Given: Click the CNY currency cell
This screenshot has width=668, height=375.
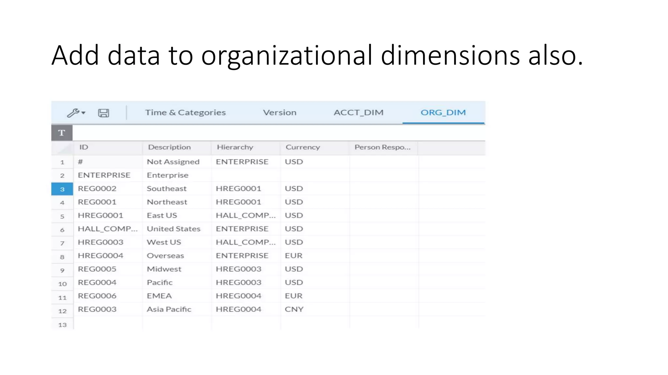Looking at the screenshot, I should point(315,309).
